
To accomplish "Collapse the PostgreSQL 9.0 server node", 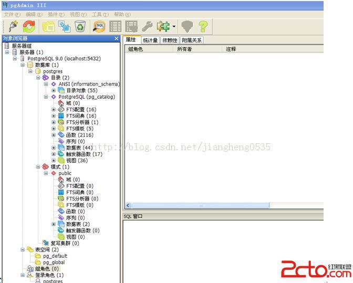I will click(15, 58).
